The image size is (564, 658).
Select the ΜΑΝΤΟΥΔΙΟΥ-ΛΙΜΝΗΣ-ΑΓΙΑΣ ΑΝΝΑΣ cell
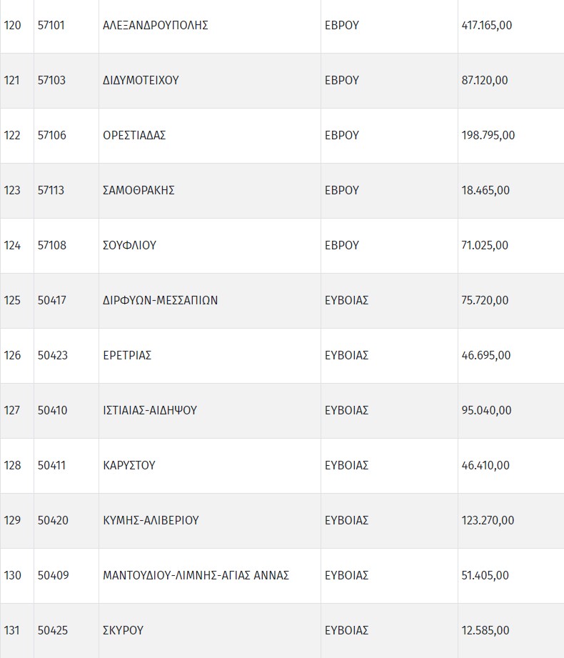pos(196,576)
